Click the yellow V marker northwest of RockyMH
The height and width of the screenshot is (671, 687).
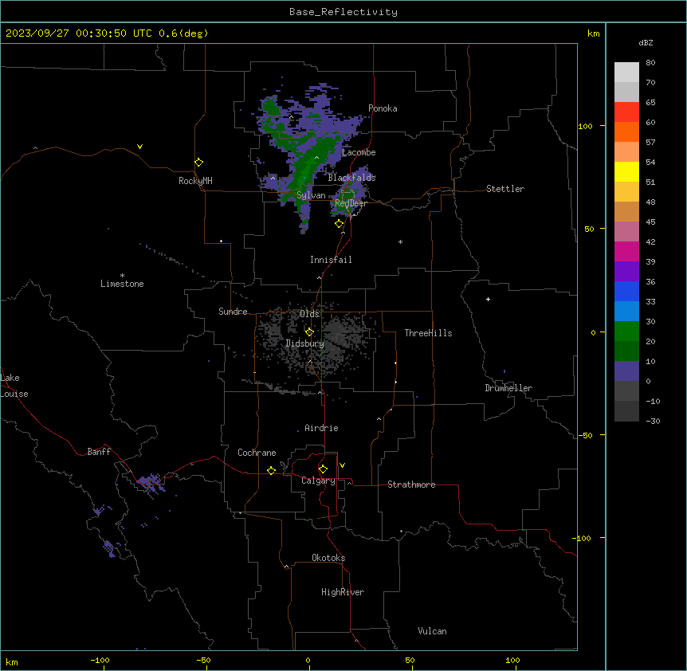(139, 147)
